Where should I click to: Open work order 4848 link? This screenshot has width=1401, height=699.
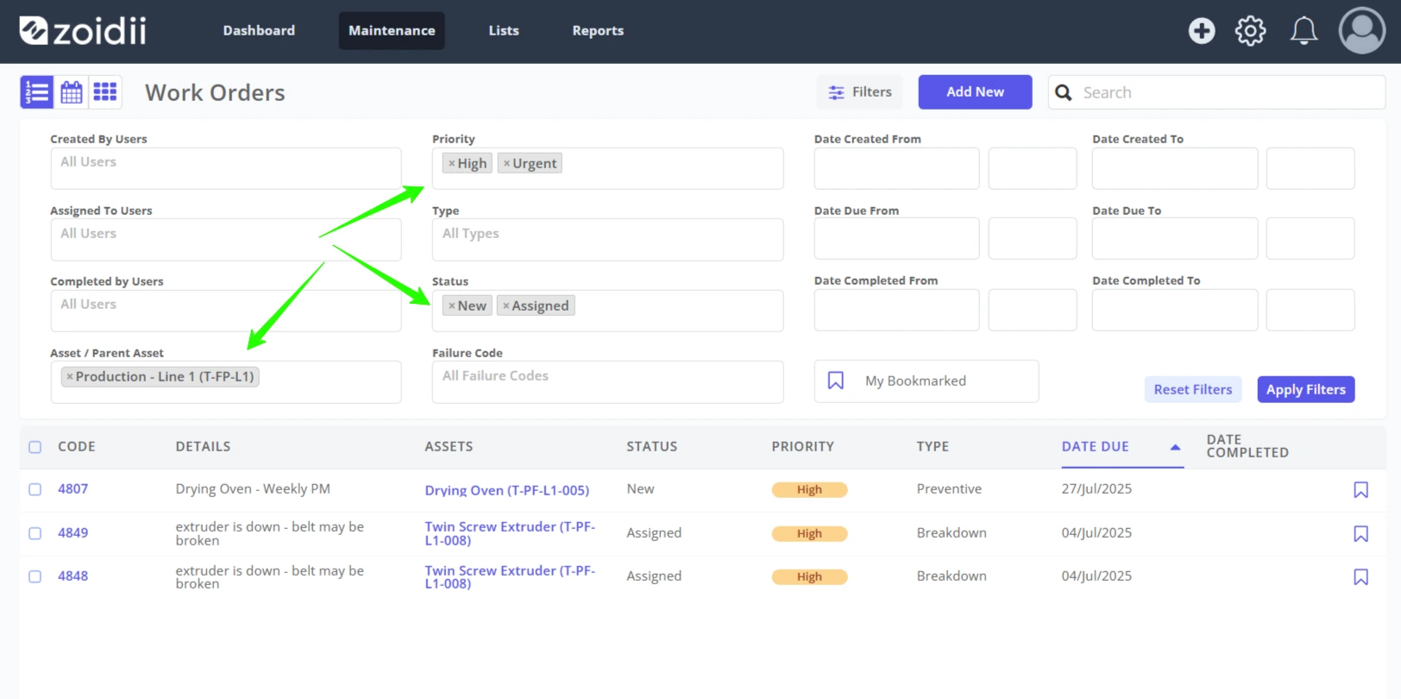click(x=73, y=576)
